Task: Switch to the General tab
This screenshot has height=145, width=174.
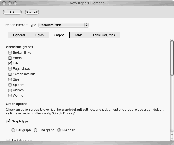Action: coord(19,35)
